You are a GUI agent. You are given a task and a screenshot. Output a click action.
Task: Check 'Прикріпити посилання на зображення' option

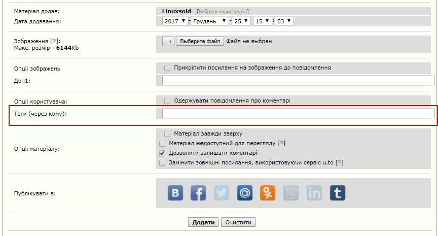(x=167, y=68)
